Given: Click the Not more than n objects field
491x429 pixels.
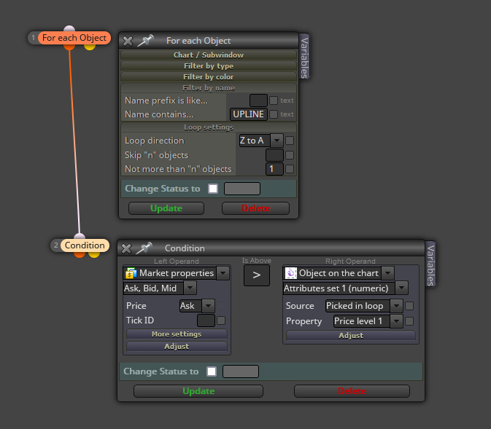Looking at the screenshot, I should [x=274, y=169].
